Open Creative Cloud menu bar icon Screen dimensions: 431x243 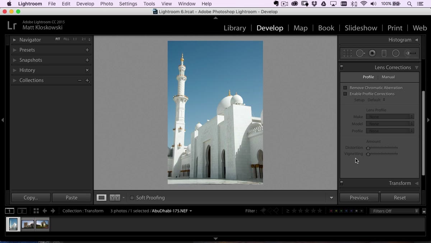[x=295, y=4]
